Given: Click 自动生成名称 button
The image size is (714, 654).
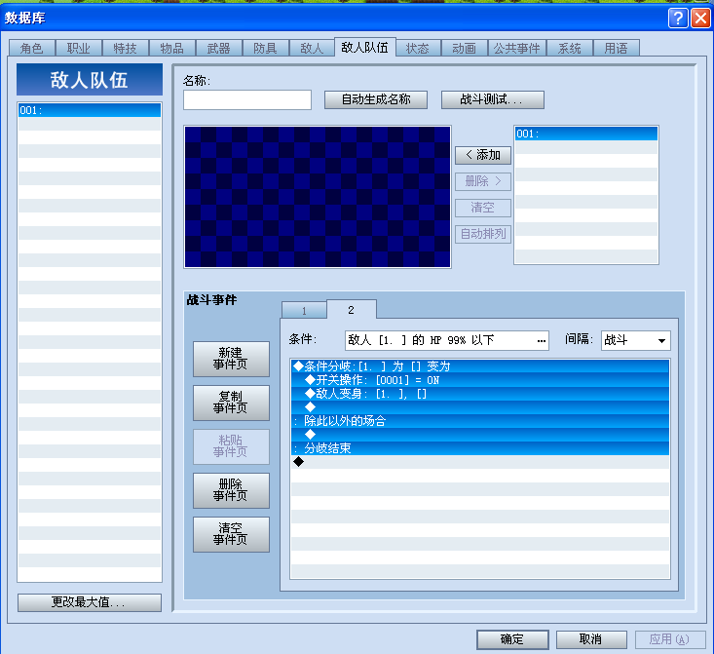Looking at the screenshot, I should [x=376, y=99].
